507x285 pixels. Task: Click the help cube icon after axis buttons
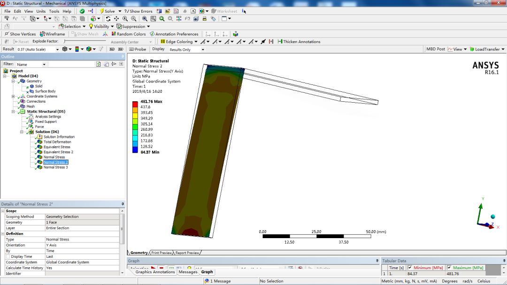point(235,34)
